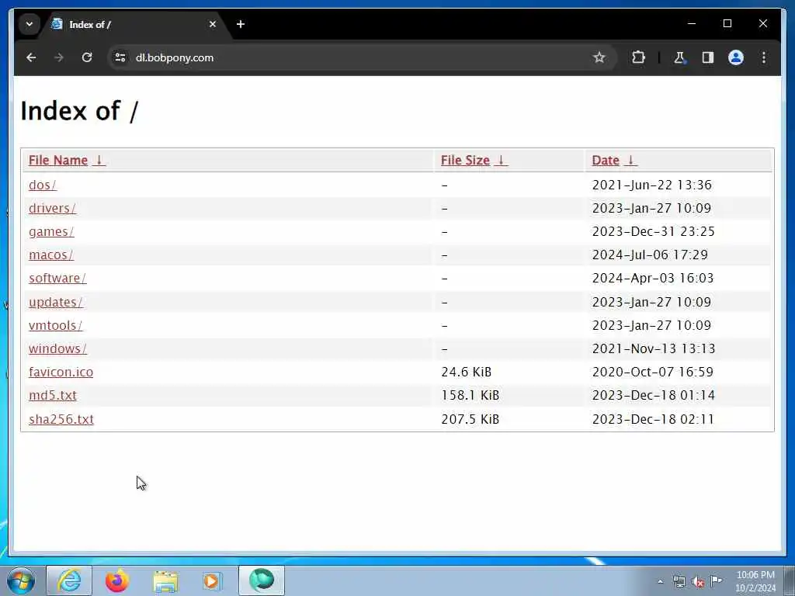
Task: Open the md5.txt file
Action: pos(53,395)
